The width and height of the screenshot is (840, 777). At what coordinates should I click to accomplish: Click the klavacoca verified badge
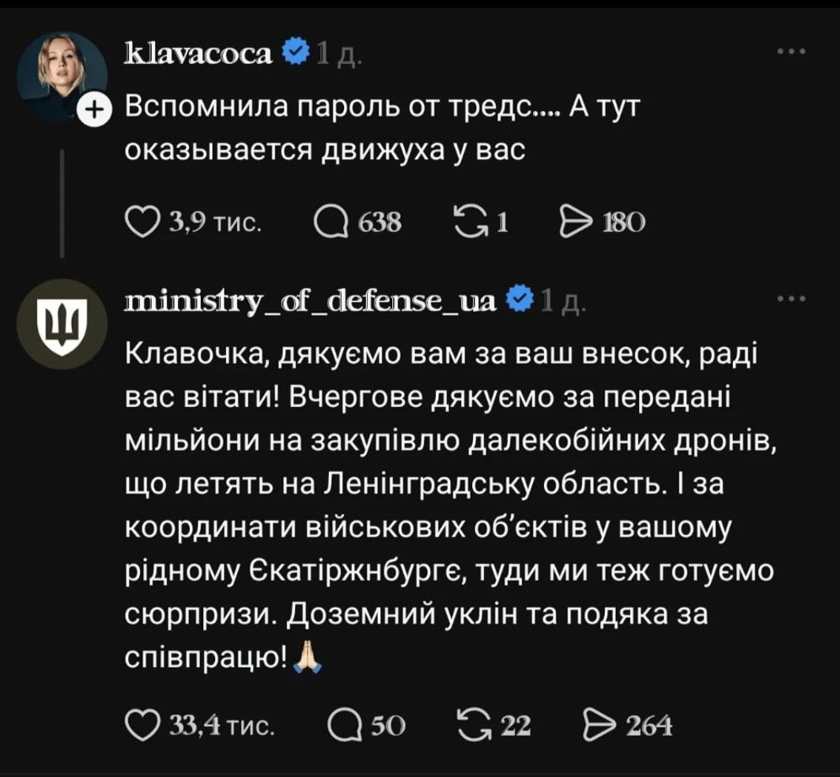295,52
